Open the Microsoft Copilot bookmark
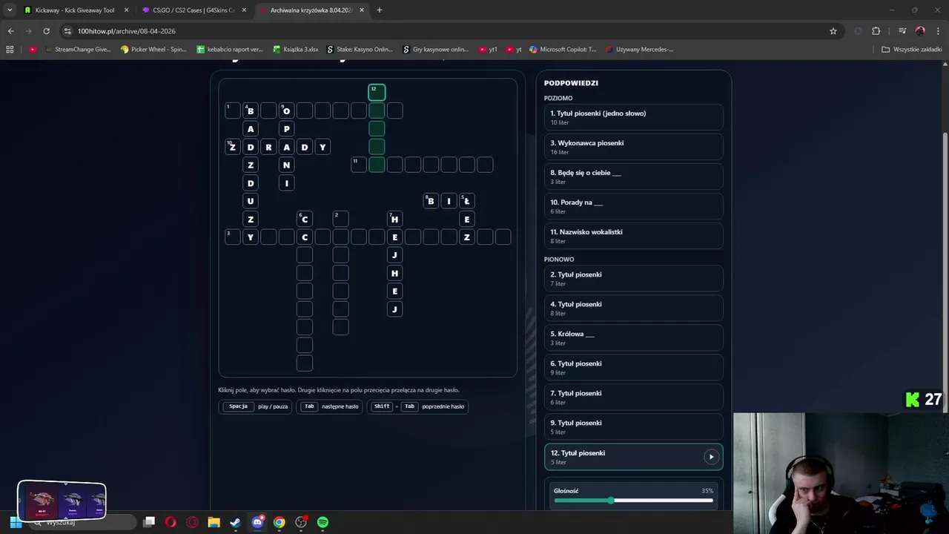The height and width of the screenshot is (534, 949). 562,50
